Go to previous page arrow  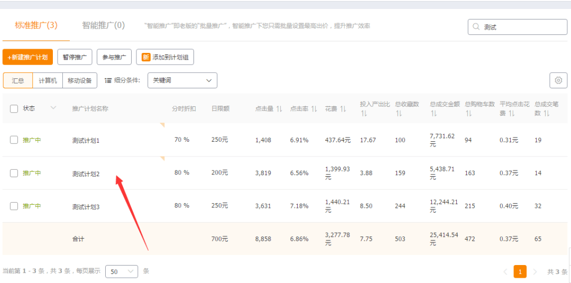pyautogui.click(x=505, y=272)
